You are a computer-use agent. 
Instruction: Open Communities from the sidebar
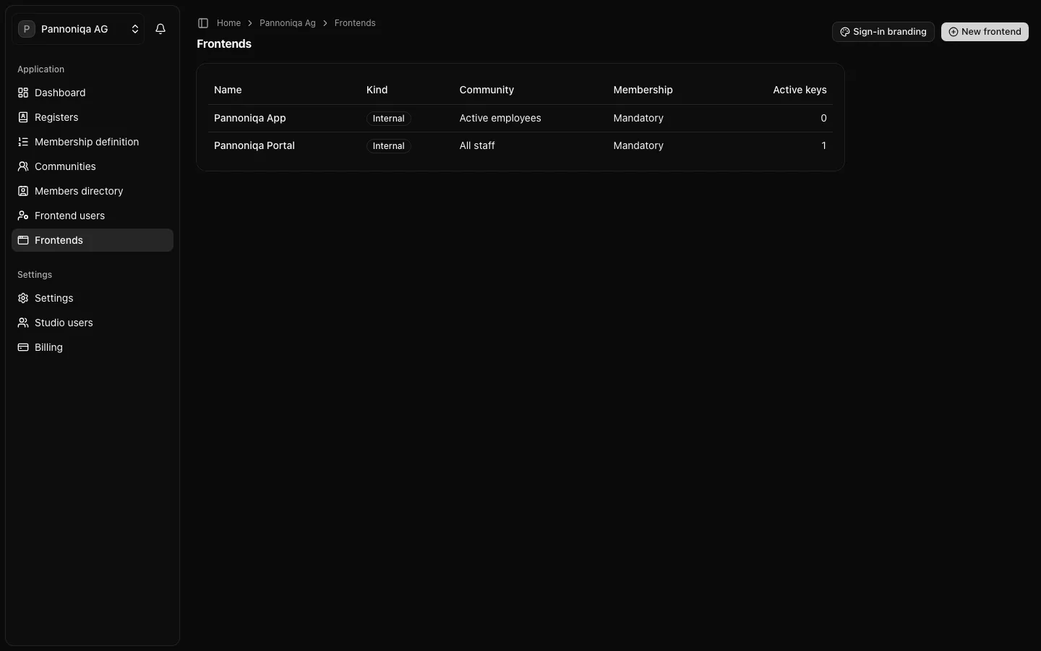tap(93, 166)
